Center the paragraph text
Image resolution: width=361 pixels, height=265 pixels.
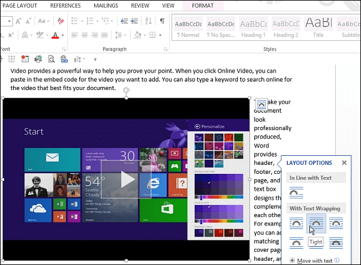tap(85, 35)
